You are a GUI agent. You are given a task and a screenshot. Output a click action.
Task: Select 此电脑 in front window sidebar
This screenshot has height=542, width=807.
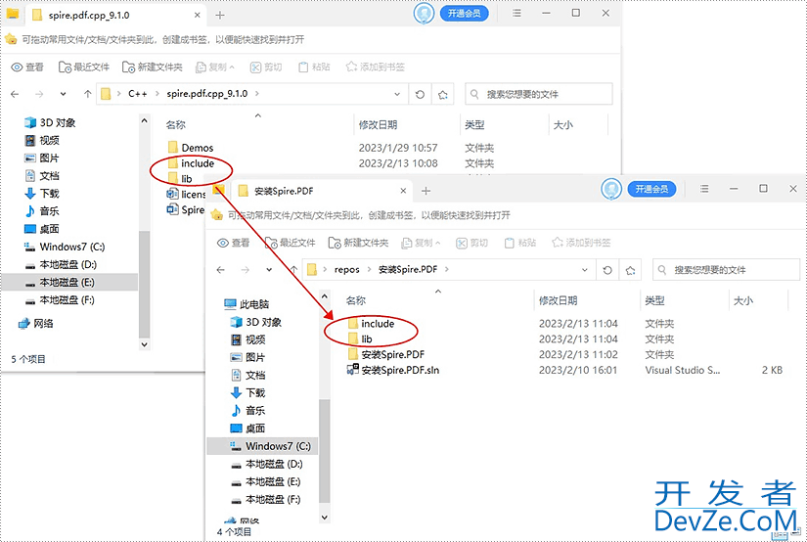[247, 304]
